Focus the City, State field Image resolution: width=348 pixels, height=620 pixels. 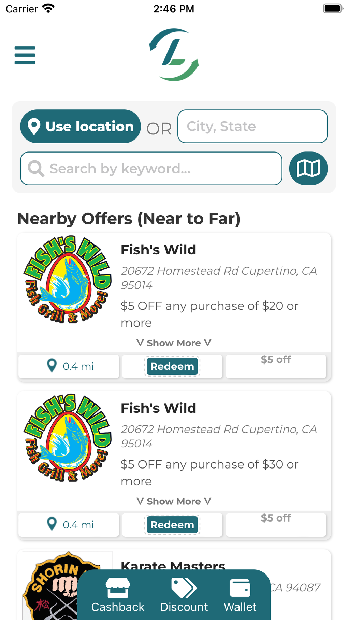pos(252,127)
